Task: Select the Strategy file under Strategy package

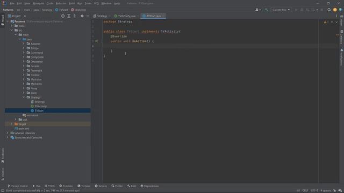Action: tap(39, 102)
